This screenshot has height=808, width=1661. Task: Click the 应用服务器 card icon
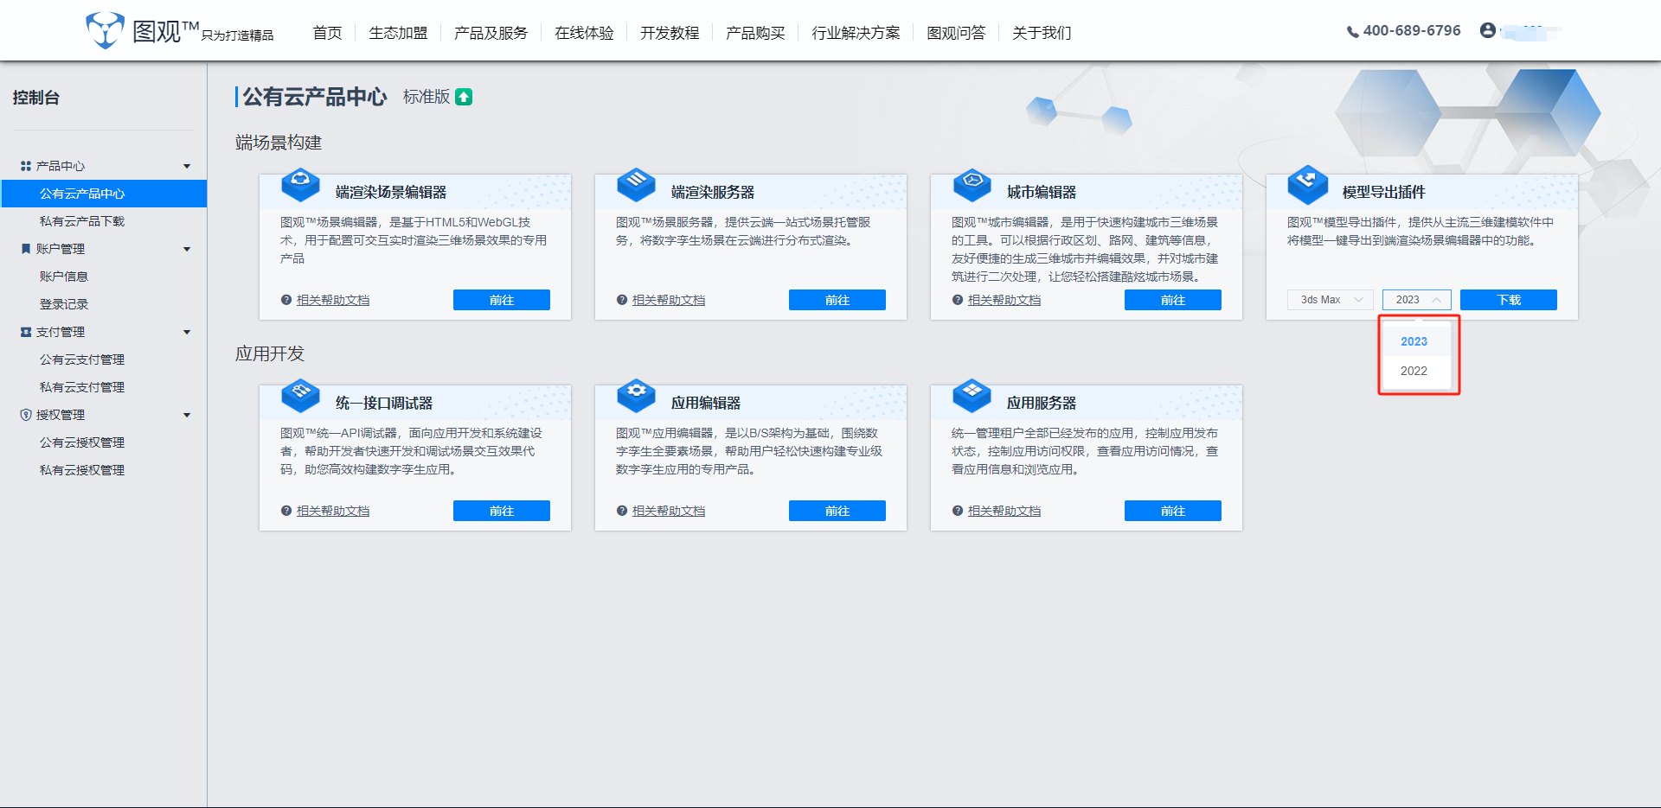point(972,395)
